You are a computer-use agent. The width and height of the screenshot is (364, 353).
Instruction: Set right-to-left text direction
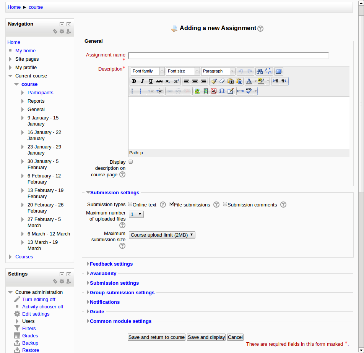click(284, 81)
